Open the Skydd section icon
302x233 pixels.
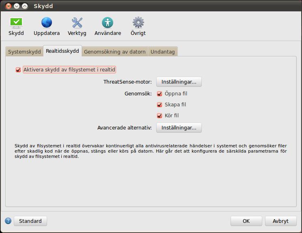(x=16, y=26)
